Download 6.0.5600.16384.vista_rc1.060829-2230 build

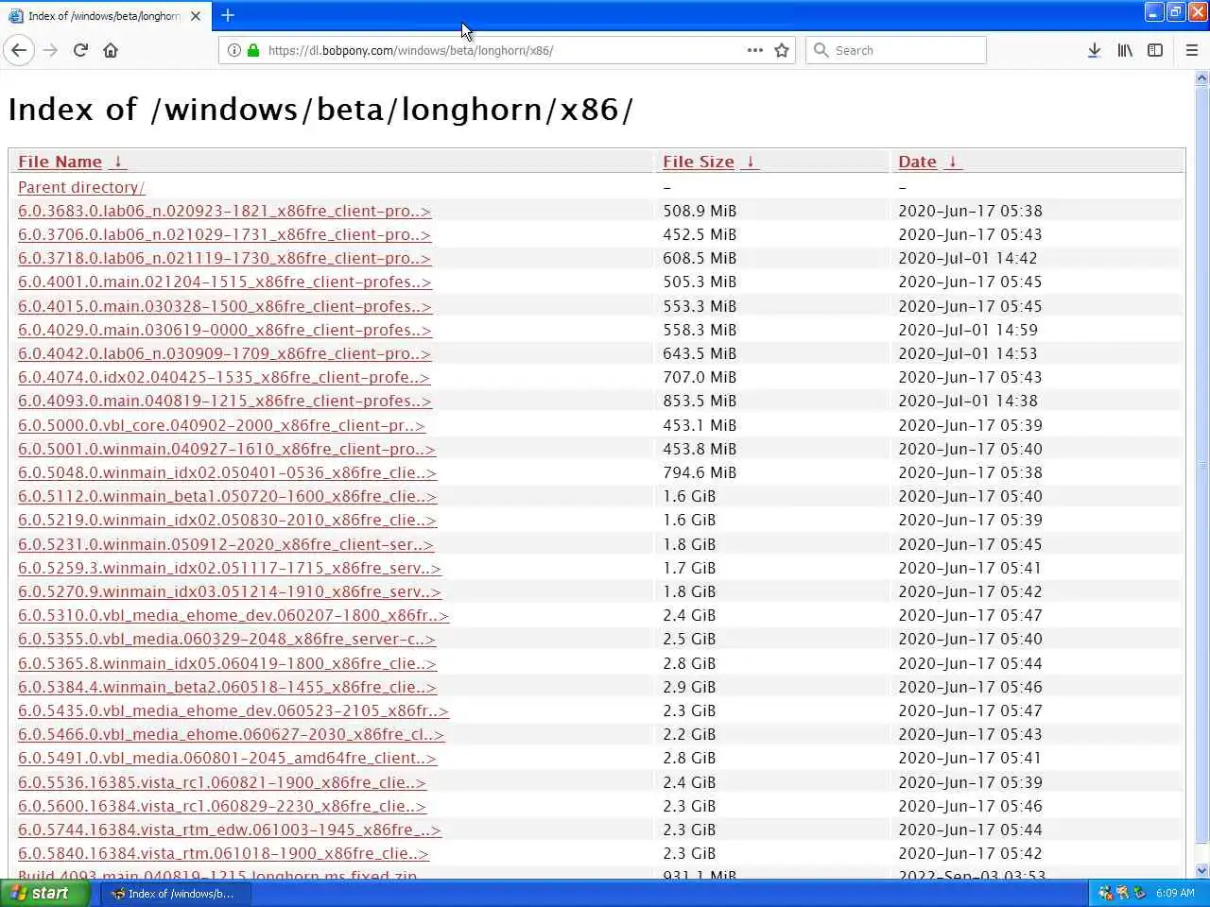(221, 806)
